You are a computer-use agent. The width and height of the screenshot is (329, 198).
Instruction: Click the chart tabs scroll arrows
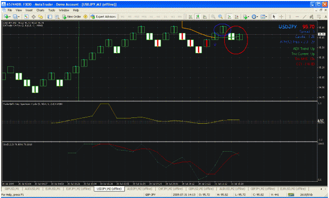pyautogui.click(x=323, y=189)
